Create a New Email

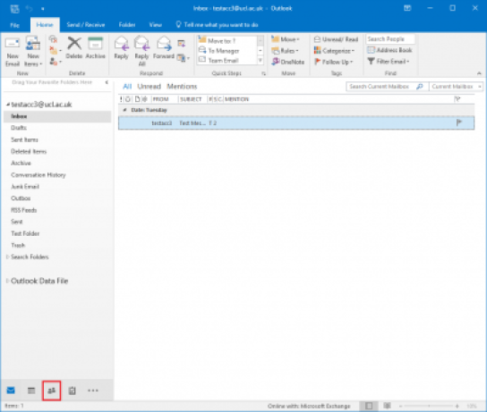pyautogui.click(x=13, y=52)
